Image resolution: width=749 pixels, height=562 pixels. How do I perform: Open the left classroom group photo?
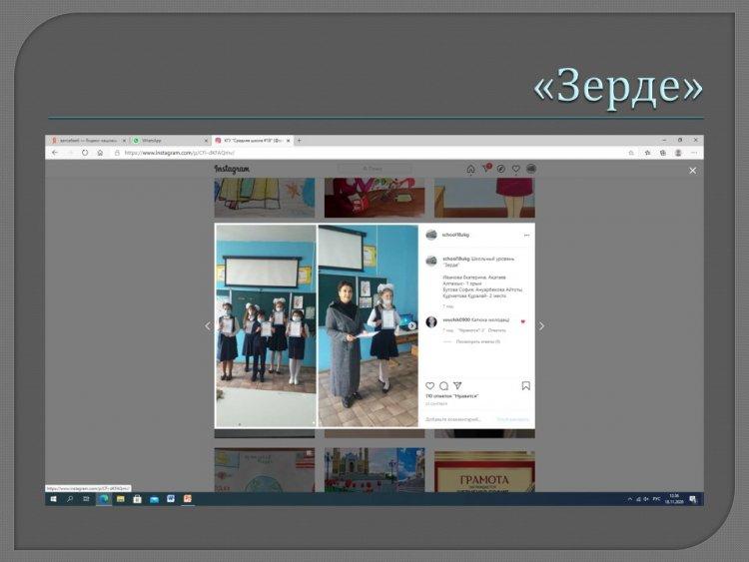coord(266,325)
